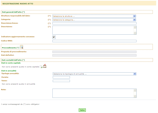Viewport: 158px width, 113px height.
Task: Click Descrizione scrollbar up arrow
Action: pos(135,27)
